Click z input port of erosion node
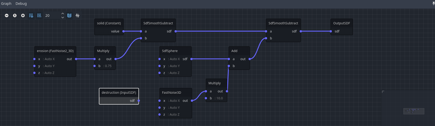The height and width of the screenshot is (126, 435). [34, 73]
